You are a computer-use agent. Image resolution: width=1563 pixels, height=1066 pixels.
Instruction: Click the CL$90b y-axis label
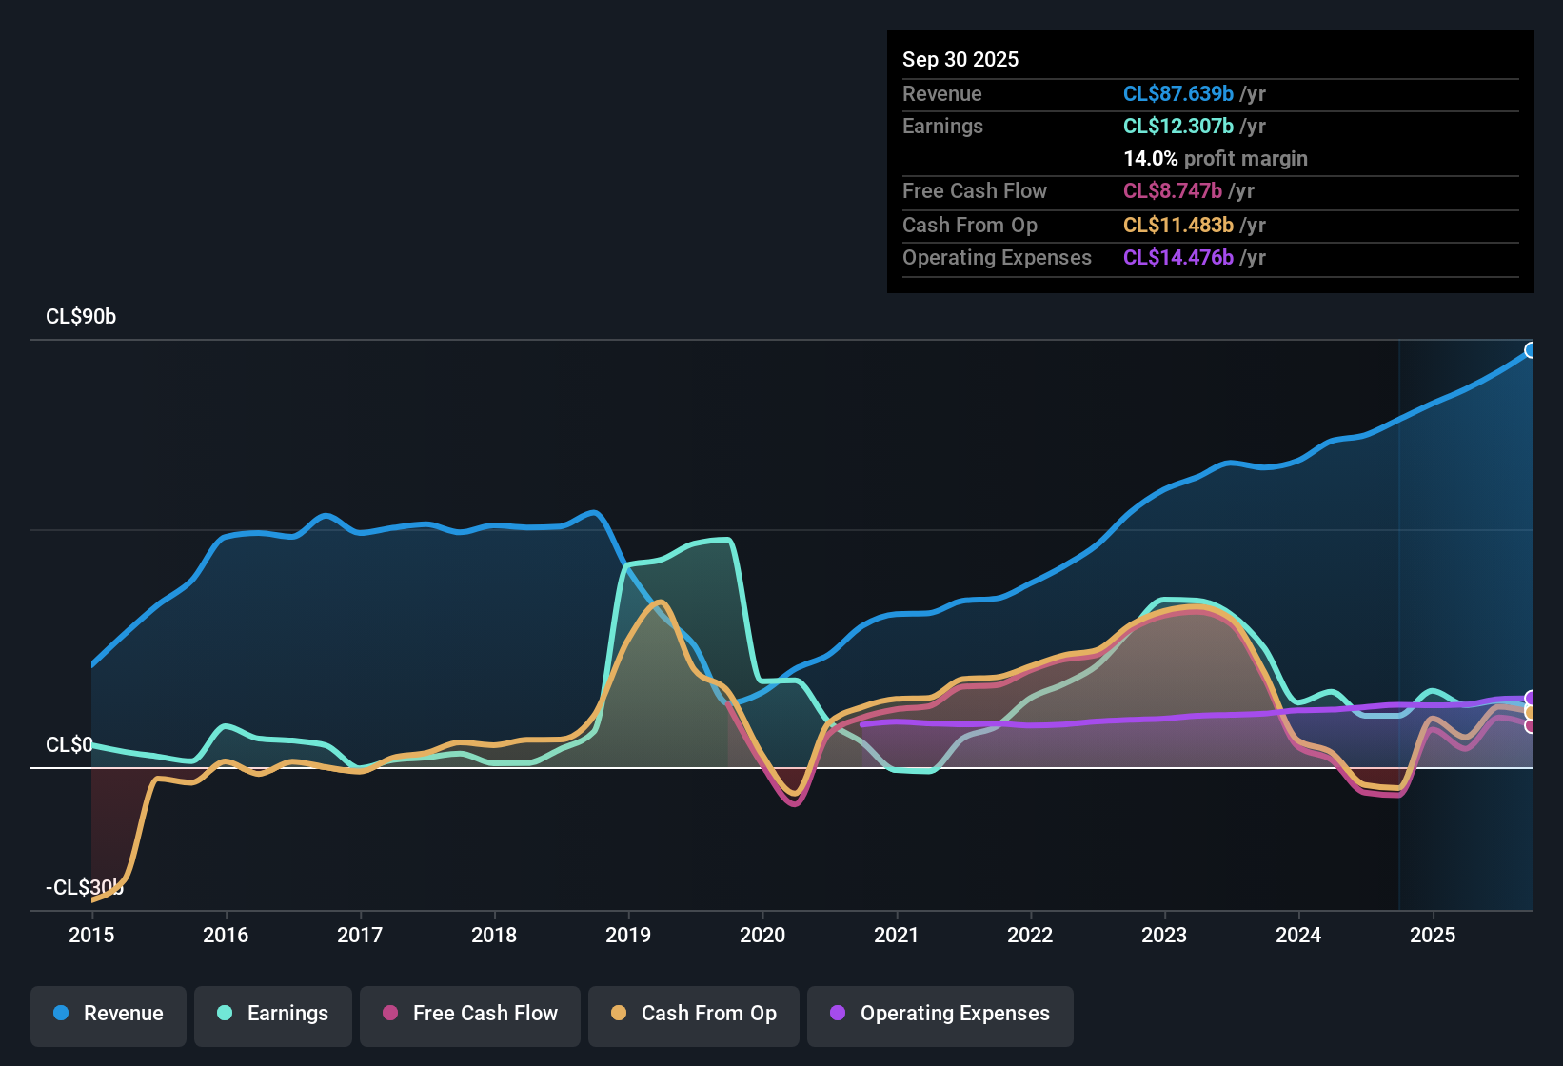81,316
